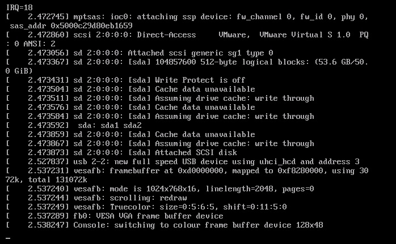
Task: Click the vesafb Truecolor size line
Action: coord(146,207)
